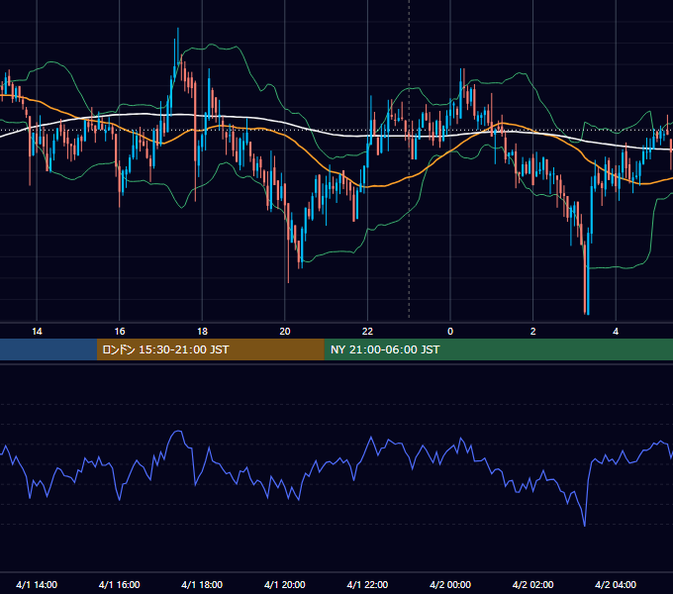Click the 4/2 00:00 label on indicator axis

pos(450,584)
